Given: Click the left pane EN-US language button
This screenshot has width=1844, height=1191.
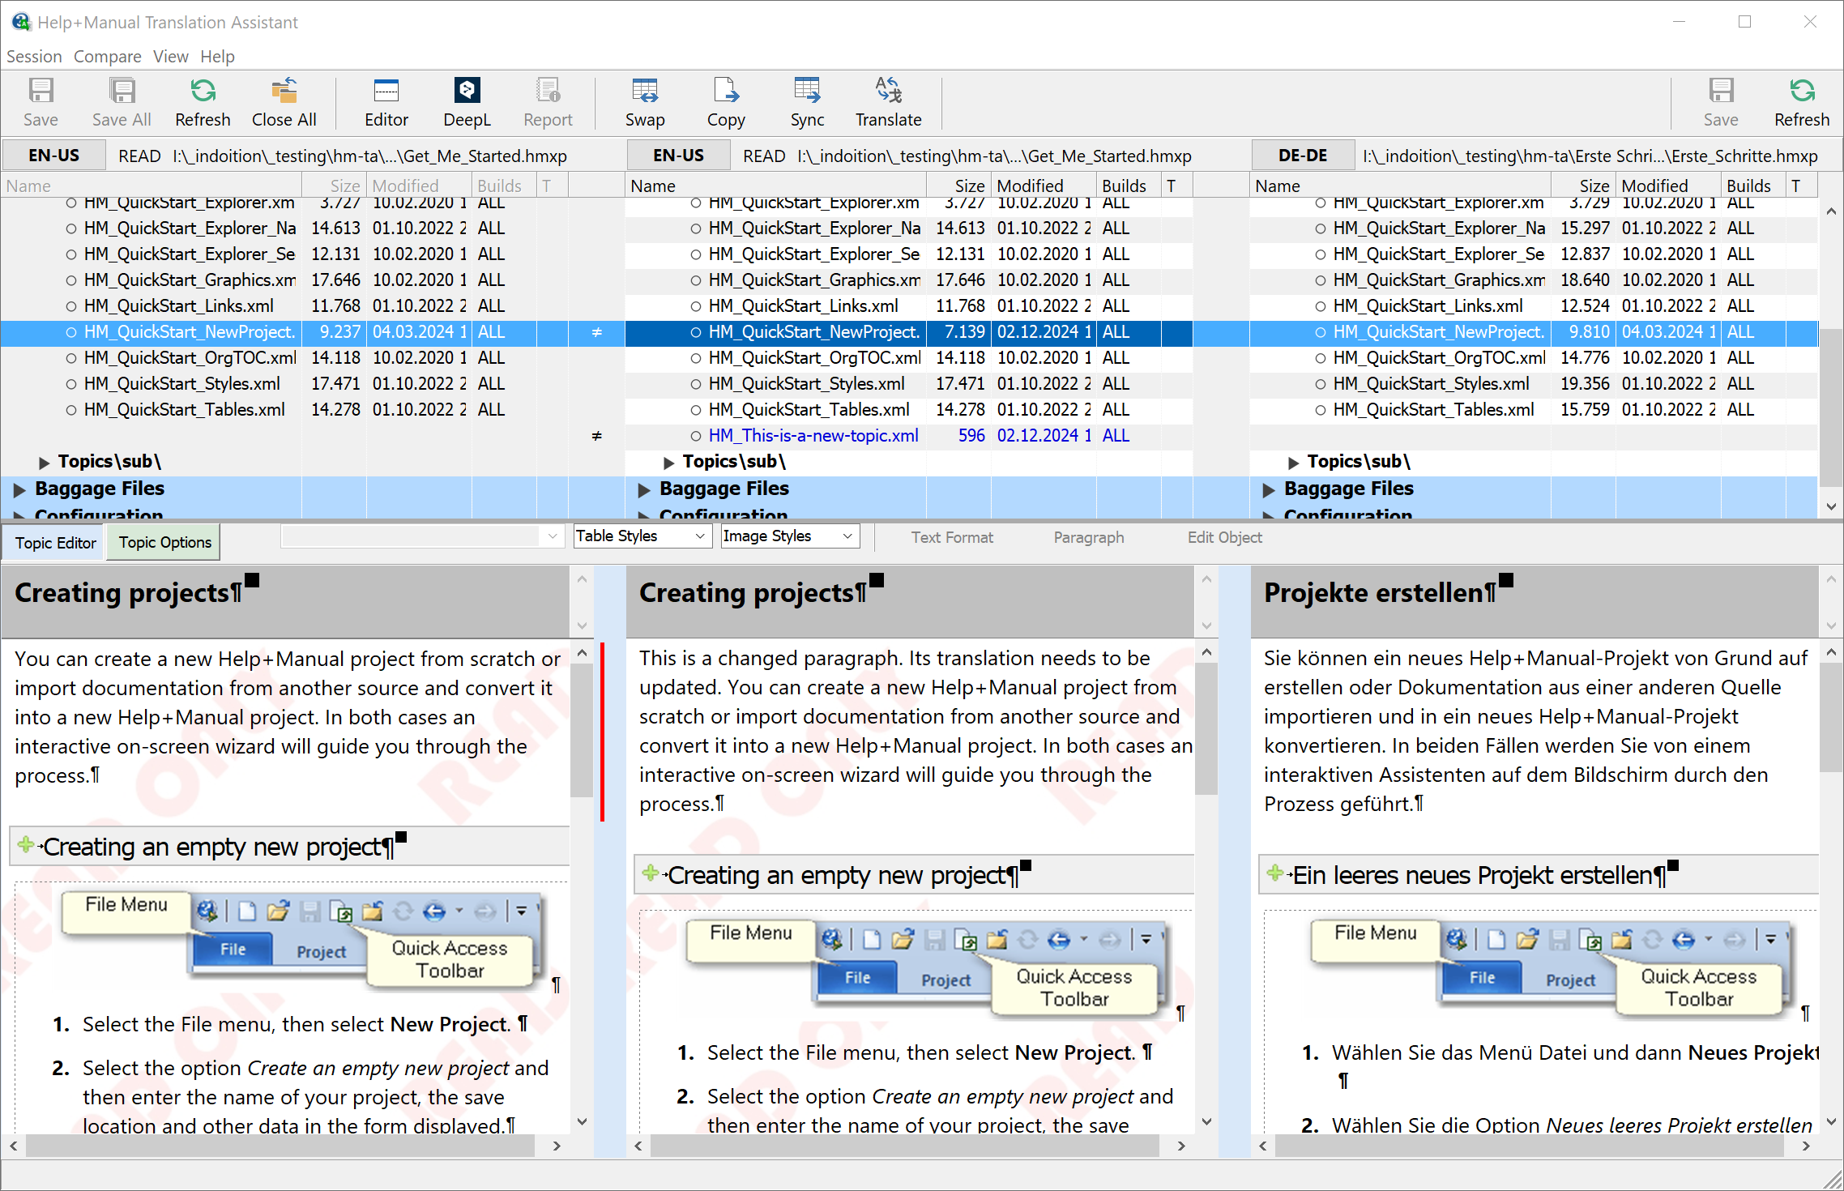Looking at the screenshot, I should tap(54, 156).
